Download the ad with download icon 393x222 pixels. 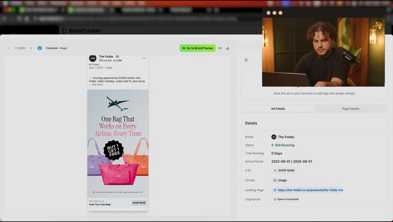(228, 48)
